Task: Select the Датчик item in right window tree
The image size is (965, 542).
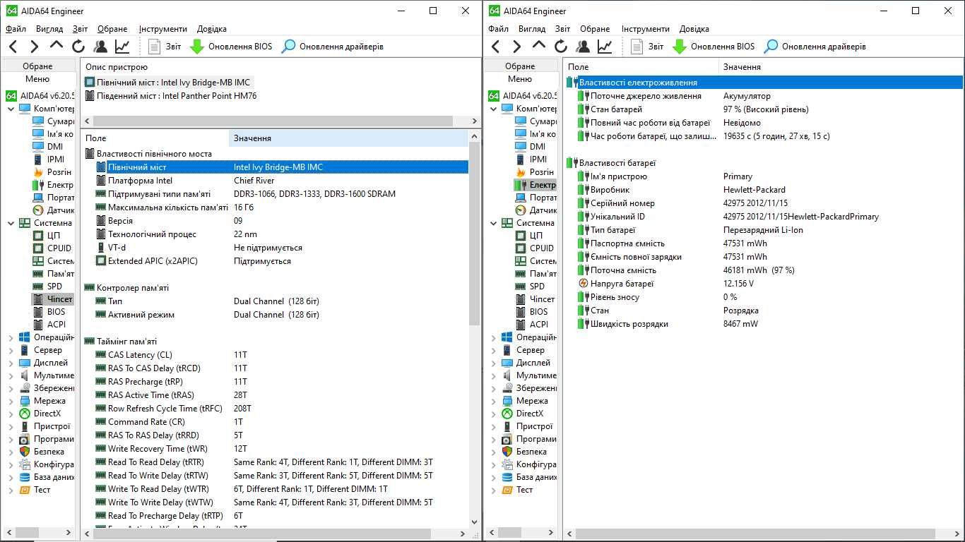Action: pyautogui.click(x=535, y=210)
